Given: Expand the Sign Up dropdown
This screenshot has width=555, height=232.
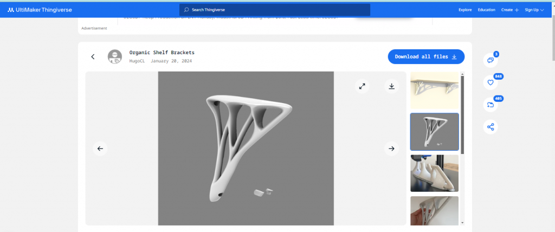Looking at the screenshot, I should pyautogui.click(x=534, y=10).
